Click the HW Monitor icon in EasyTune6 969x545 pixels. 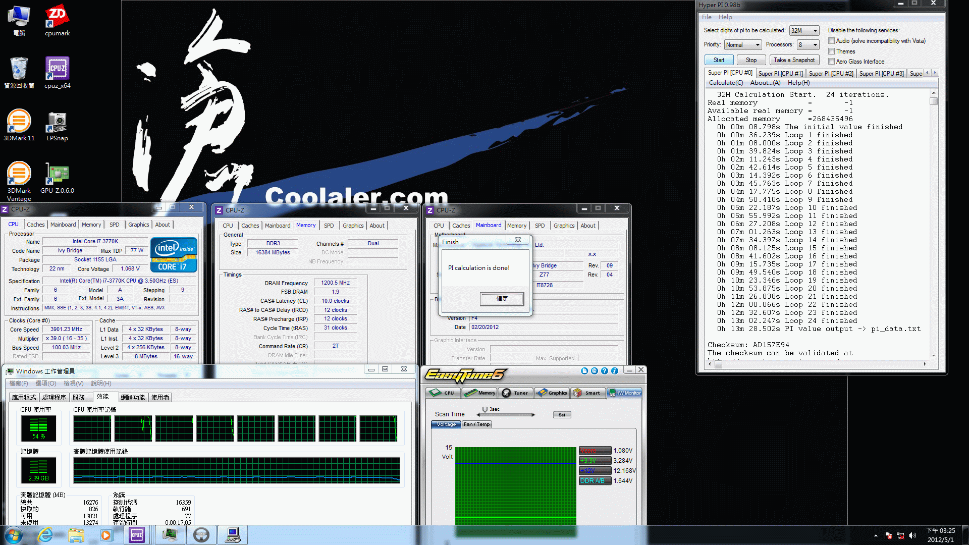click(626, 393)
